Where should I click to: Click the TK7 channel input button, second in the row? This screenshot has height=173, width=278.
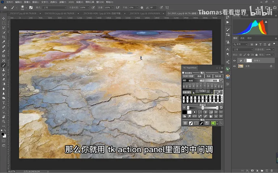point(199,76)
